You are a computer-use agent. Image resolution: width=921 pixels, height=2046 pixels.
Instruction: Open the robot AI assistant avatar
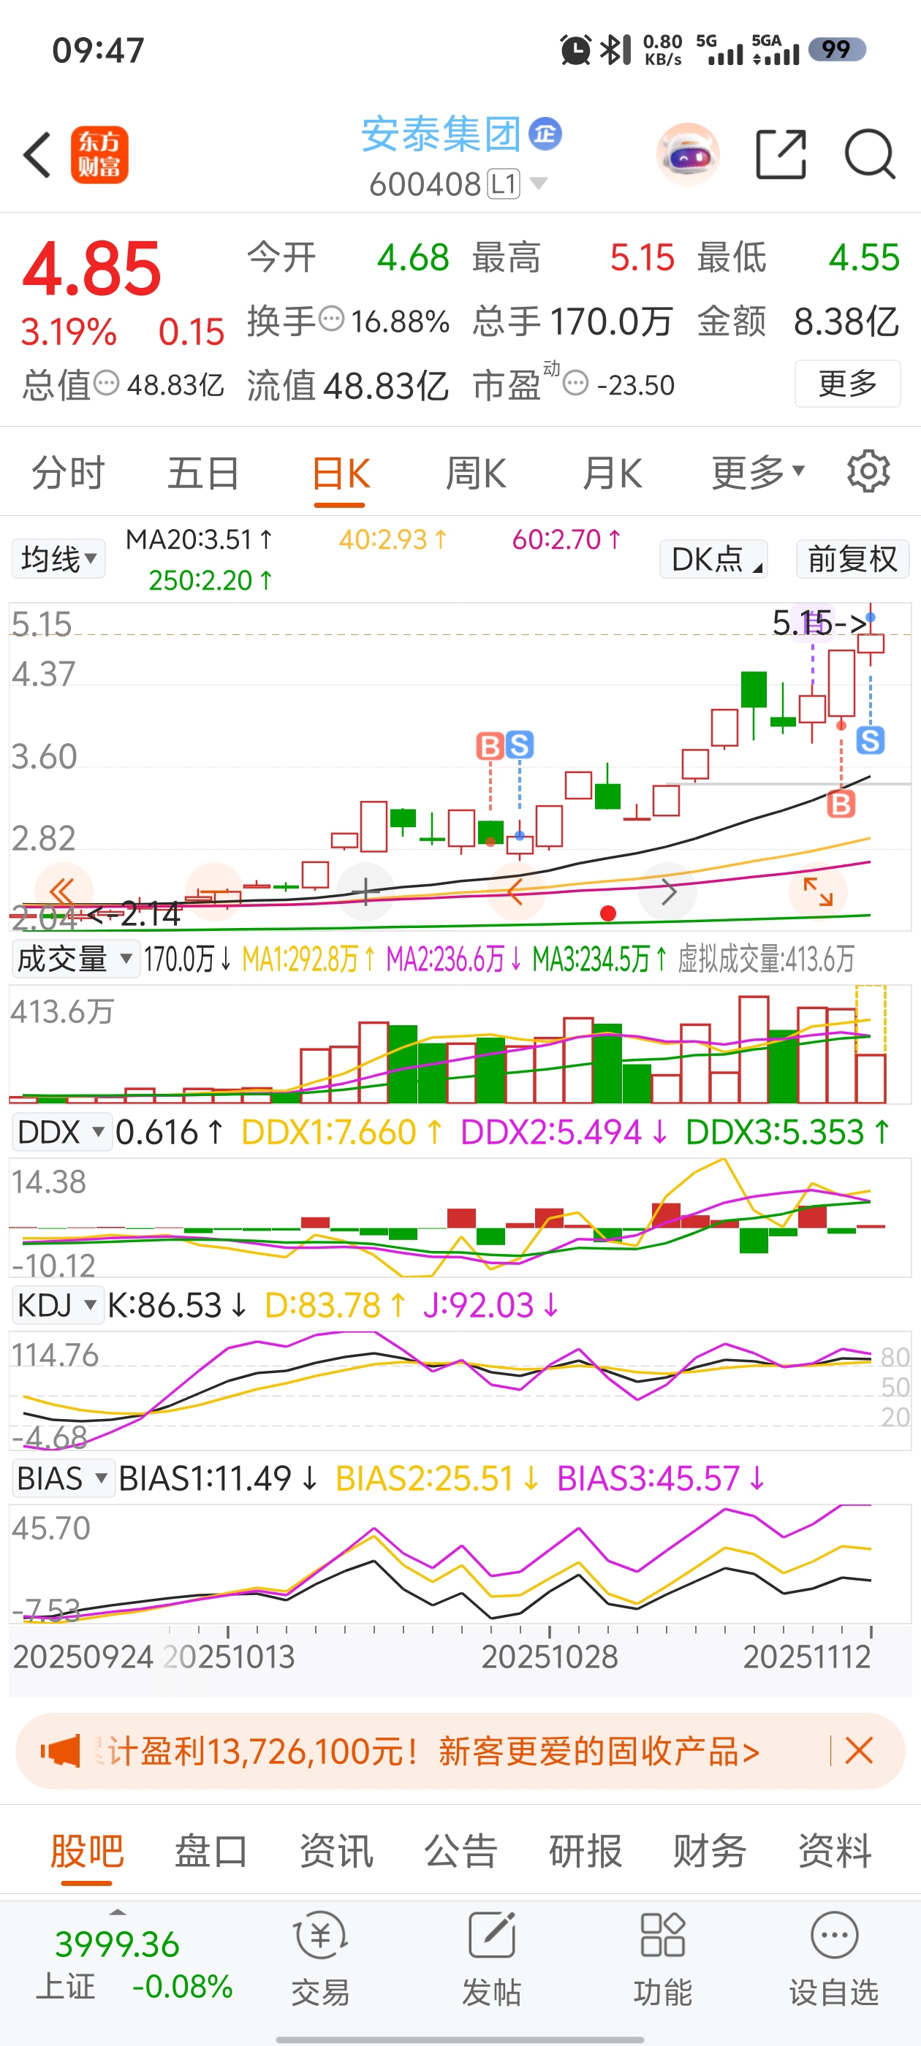pyautogui.click(x=688, y=155)
